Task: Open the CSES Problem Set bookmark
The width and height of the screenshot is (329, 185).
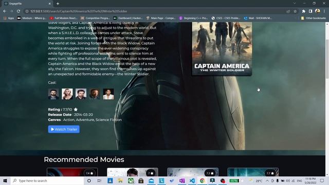Action: [x=226, y=18]
